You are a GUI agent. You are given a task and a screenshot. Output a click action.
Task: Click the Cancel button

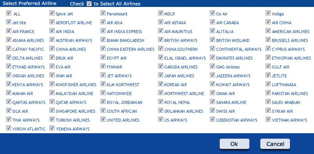tap(275, 144)
